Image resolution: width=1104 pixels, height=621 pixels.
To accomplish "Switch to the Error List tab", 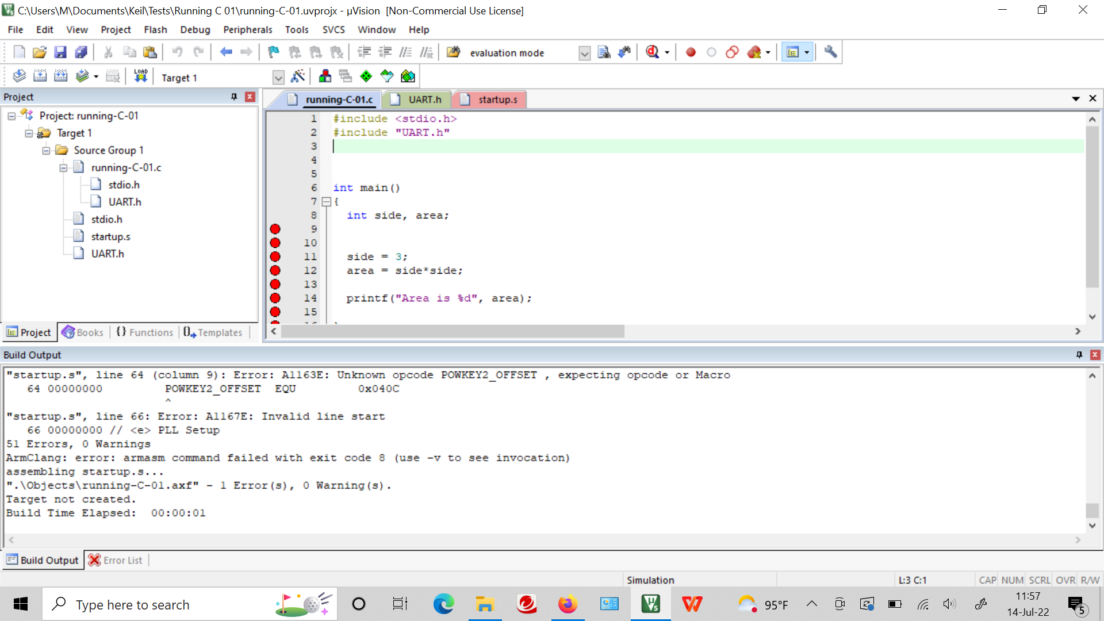I will click(x=116, y=560).
